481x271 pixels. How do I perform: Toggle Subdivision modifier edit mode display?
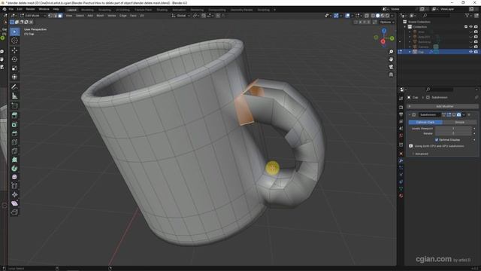(x=449, y=114)
